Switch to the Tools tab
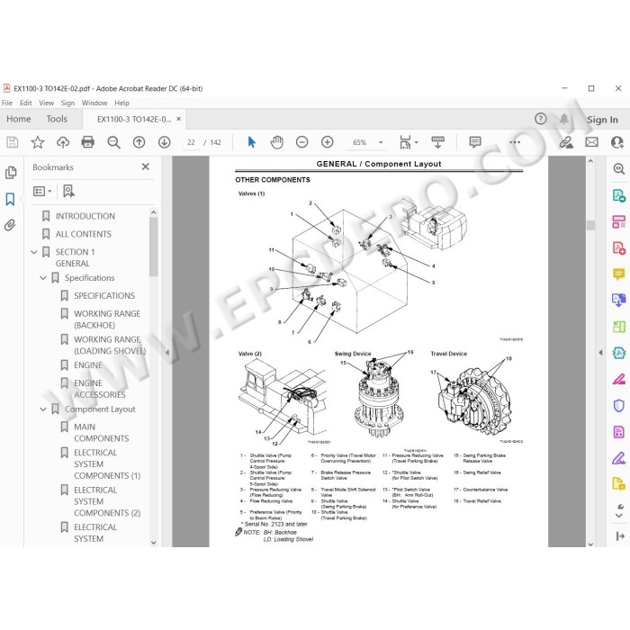630x630 pixels. tap(57, 119)
